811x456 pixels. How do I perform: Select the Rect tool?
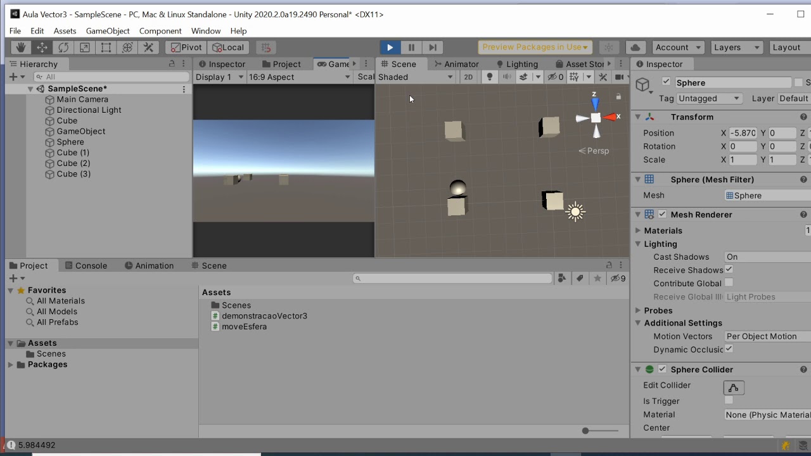click(106, 47)
